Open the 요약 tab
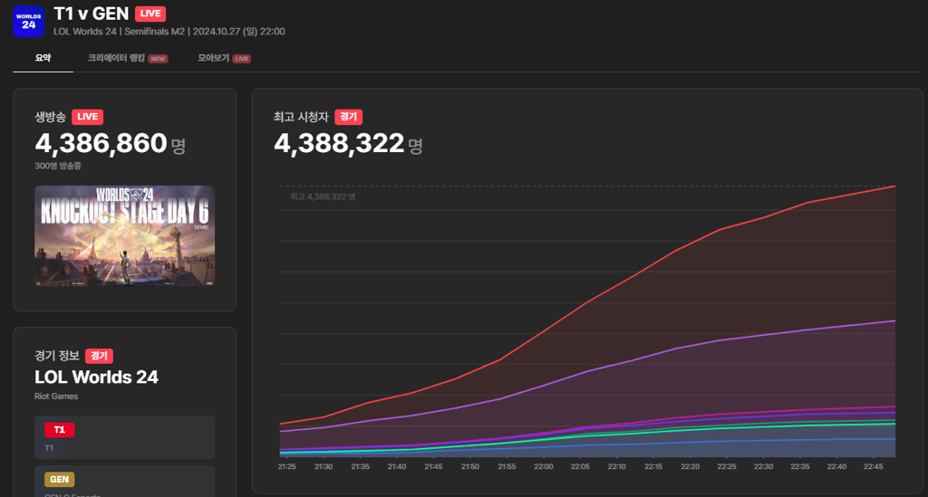928x497 pixels. (x=43, y=58)
